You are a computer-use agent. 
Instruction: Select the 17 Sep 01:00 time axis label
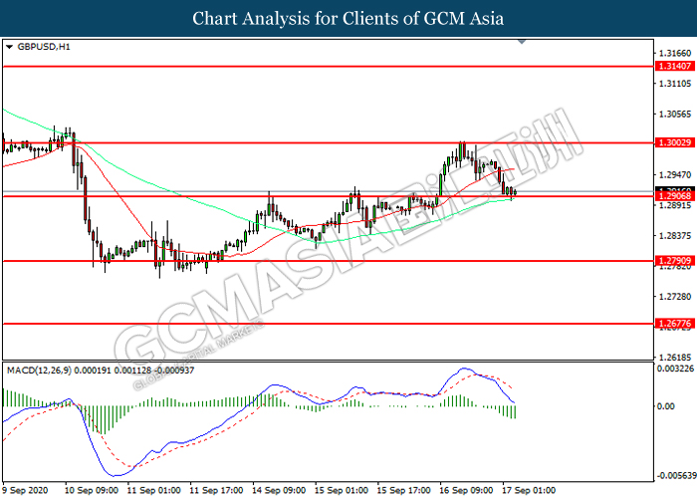click(x=529, y=490)
